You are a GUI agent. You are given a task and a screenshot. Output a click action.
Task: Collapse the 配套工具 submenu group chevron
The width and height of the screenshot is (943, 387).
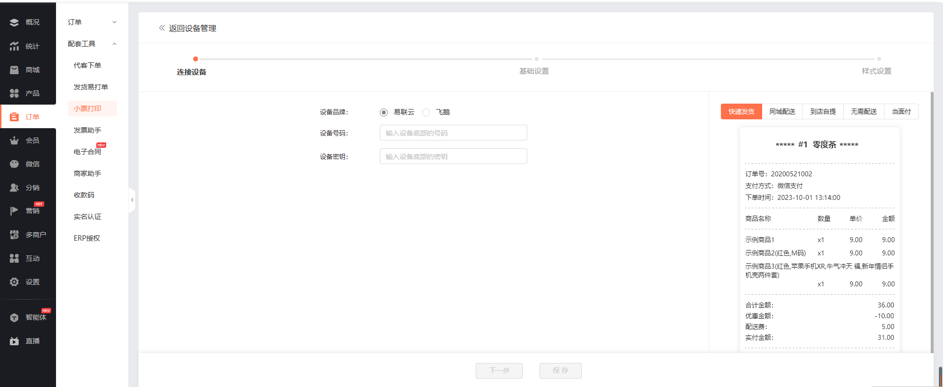tap(114, 44)
